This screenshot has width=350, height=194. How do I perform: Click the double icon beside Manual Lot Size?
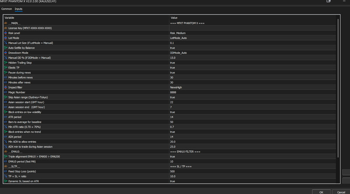point(6,43)
